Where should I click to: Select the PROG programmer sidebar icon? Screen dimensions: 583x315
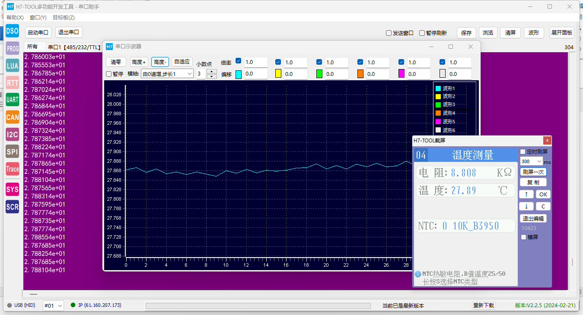pos(12,48)
